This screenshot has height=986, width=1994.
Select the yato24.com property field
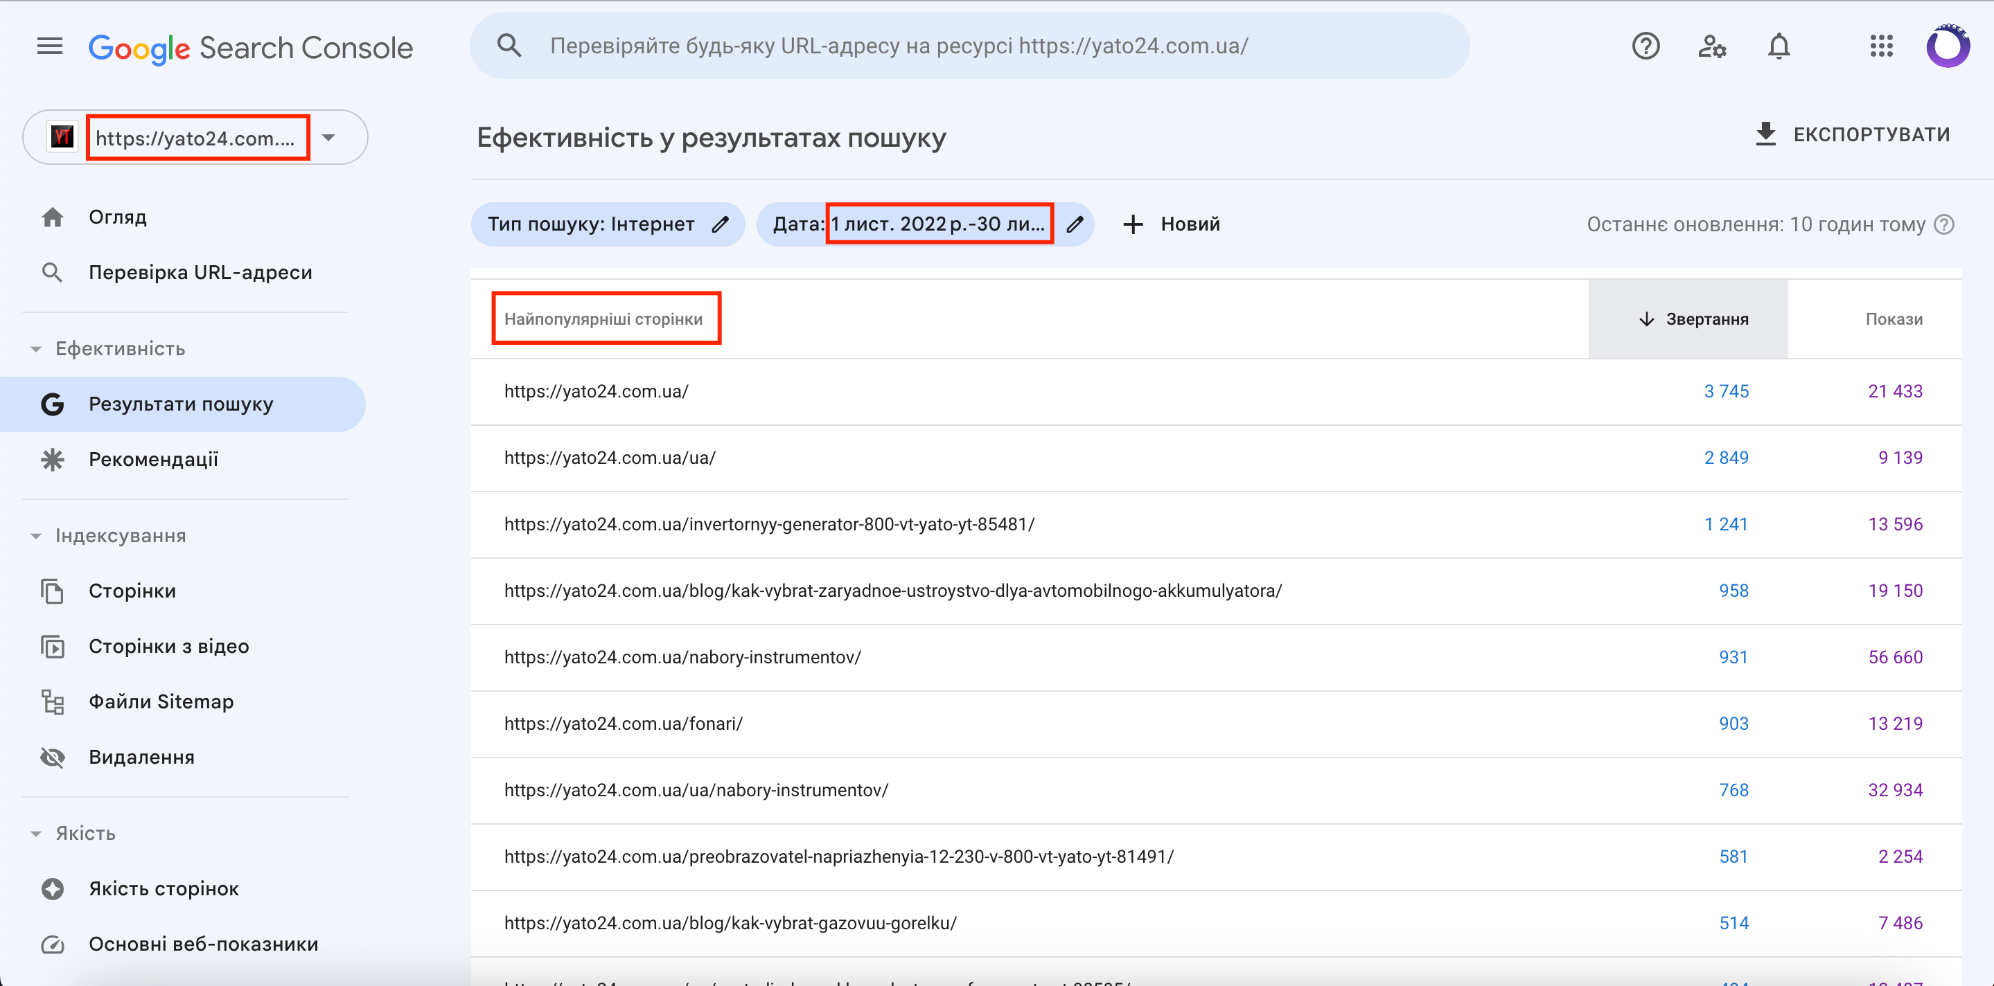pyautogui.click(x=195, y=138)
